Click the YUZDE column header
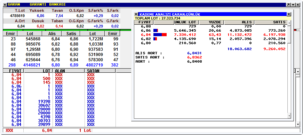The height and width of the screenshot is (135, 303). 211,22
